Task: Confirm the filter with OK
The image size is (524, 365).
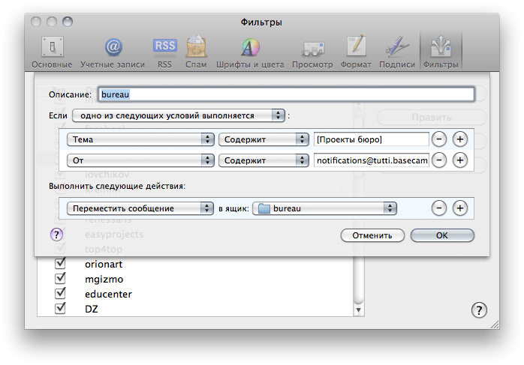Action: point(441,235)
